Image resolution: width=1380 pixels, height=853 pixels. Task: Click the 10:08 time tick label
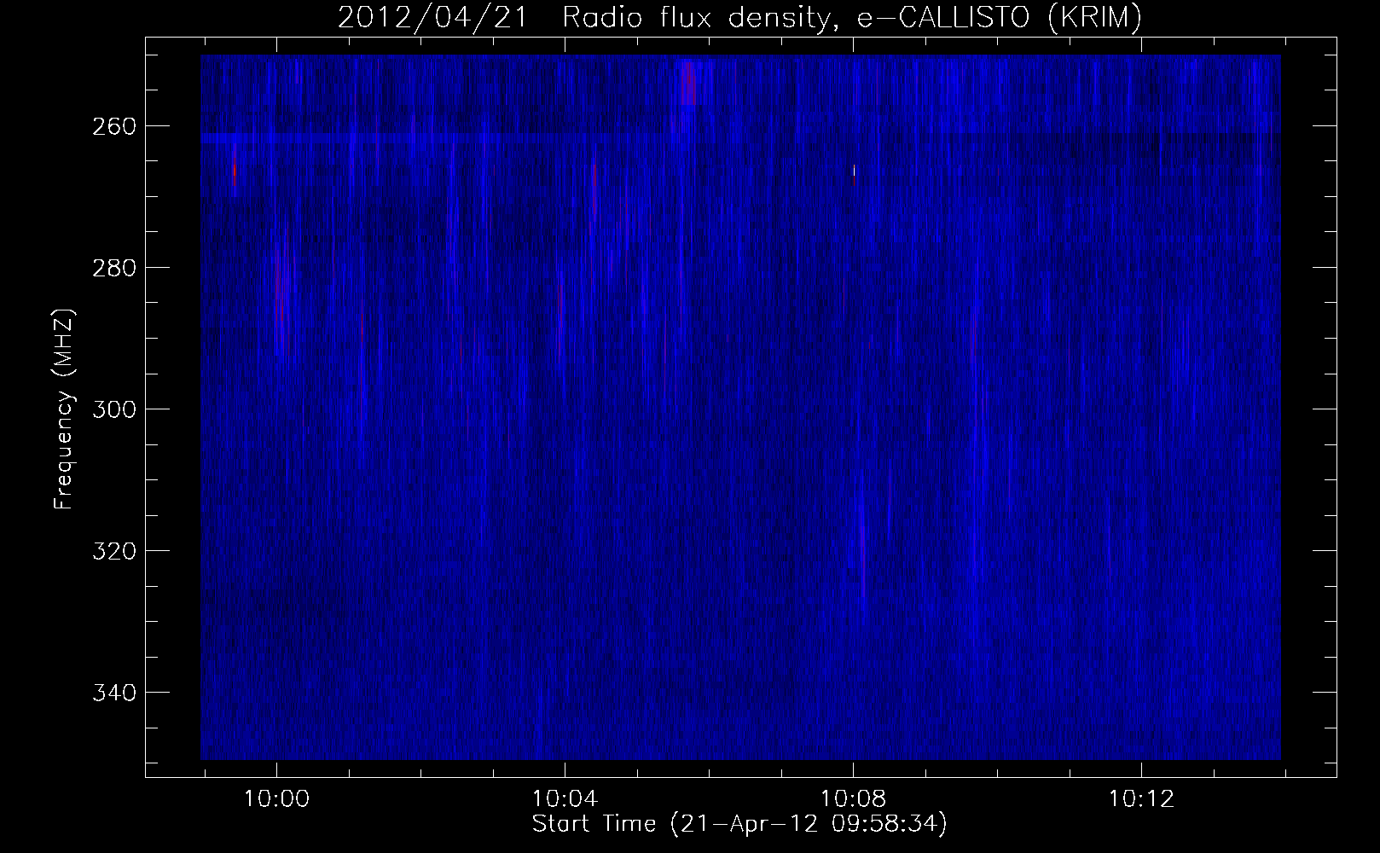point(853,799)
